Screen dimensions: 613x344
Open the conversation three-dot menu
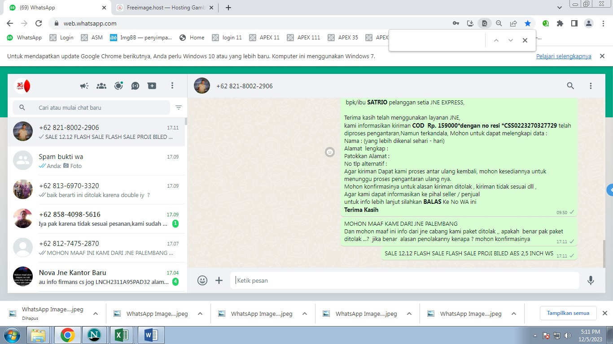coord(591,86)
